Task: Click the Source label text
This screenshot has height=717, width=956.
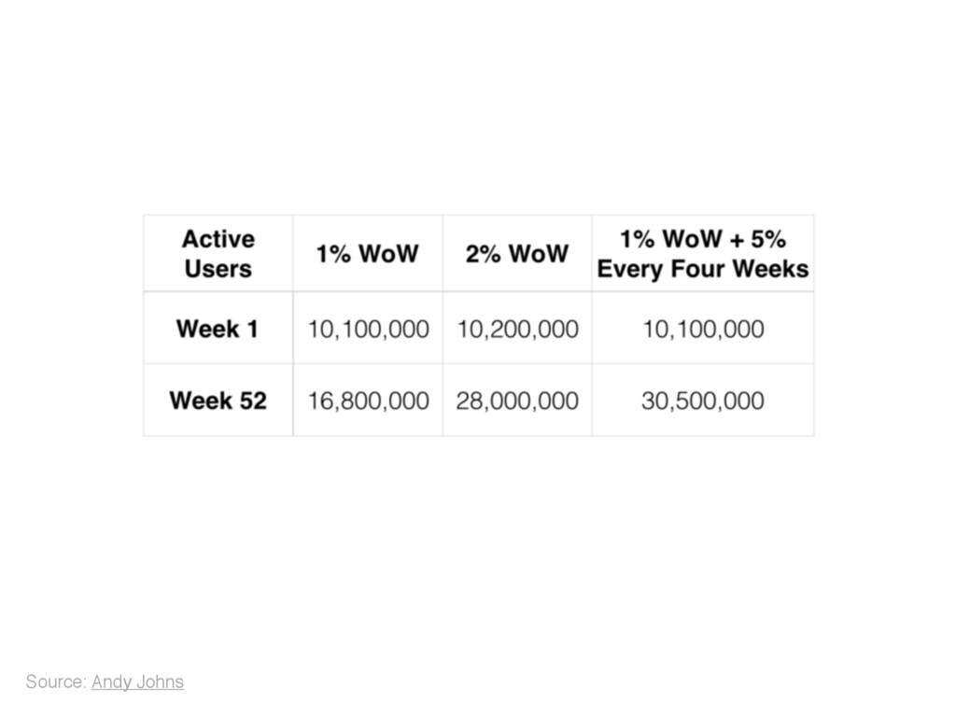Action: click(x=56, y=682)
